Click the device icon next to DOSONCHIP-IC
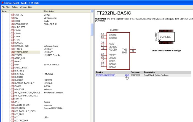 point(13,24)
